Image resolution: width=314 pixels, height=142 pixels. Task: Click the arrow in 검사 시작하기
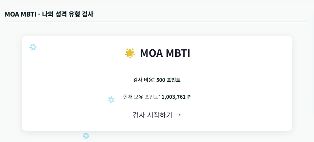pos(178,115)
